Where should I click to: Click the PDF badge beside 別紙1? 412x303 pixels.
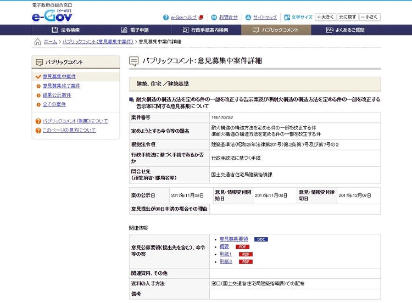point(246,254)
